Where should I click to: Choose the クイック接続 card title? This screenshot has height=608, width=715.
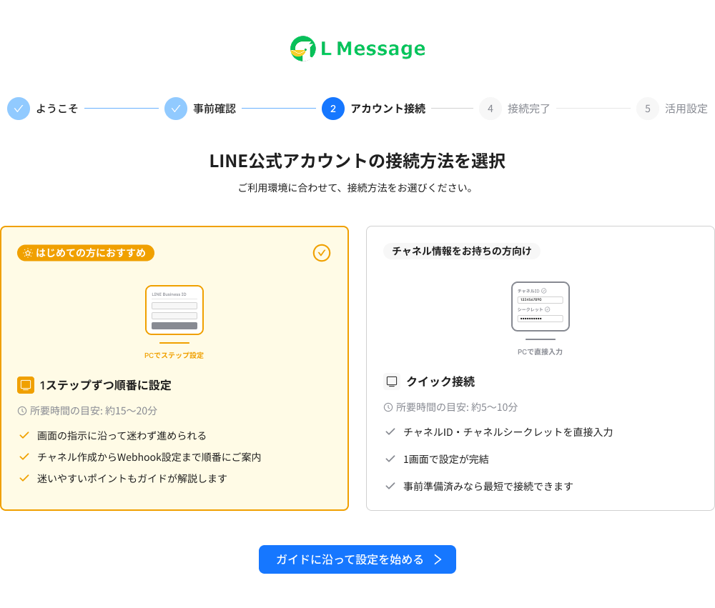pyautogui.click(x=440, y=382)
